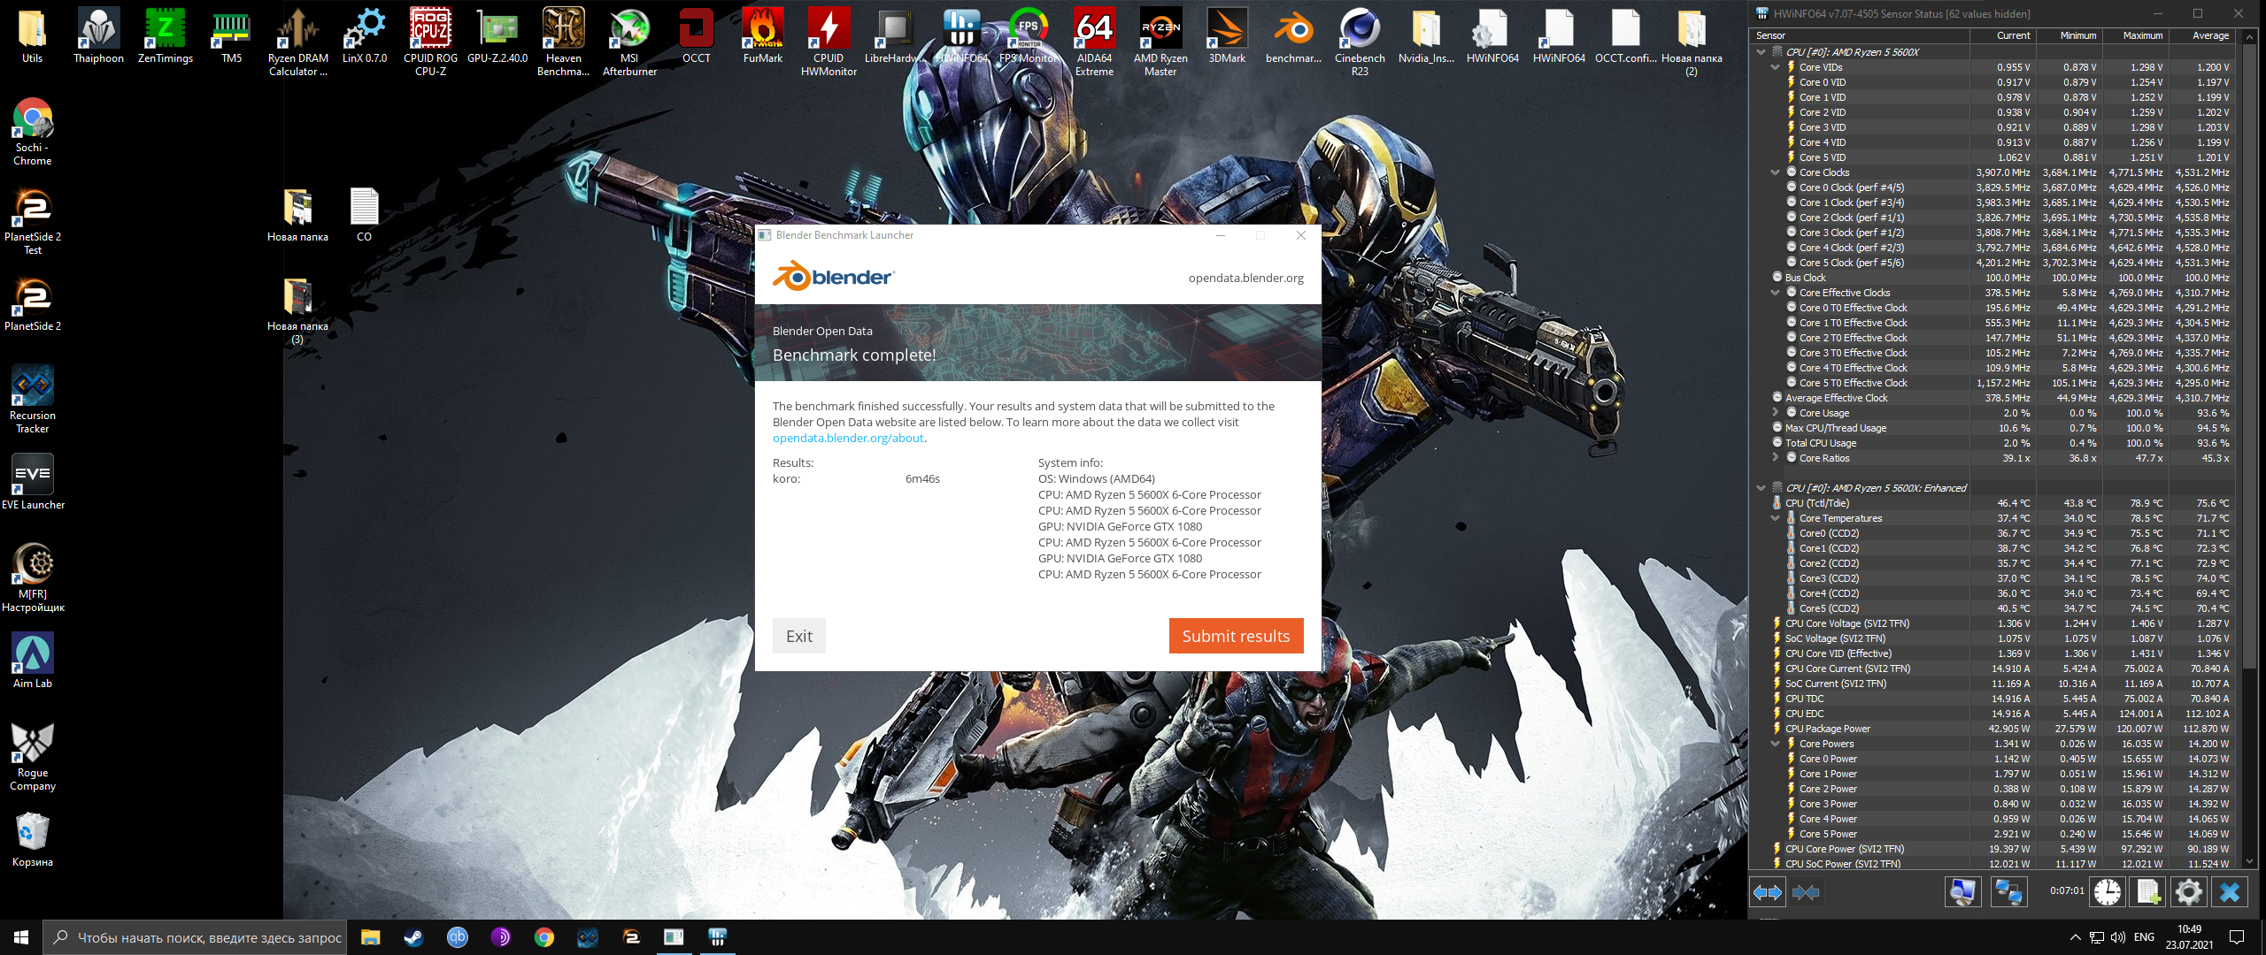The image size is (2266, 955).
Task: Click the blue X close-sensors icon
Action: point(2229,892)
